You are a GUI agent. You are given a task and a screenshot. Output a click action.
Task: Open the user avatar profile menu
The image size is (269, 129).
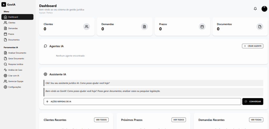coord(264,9)
